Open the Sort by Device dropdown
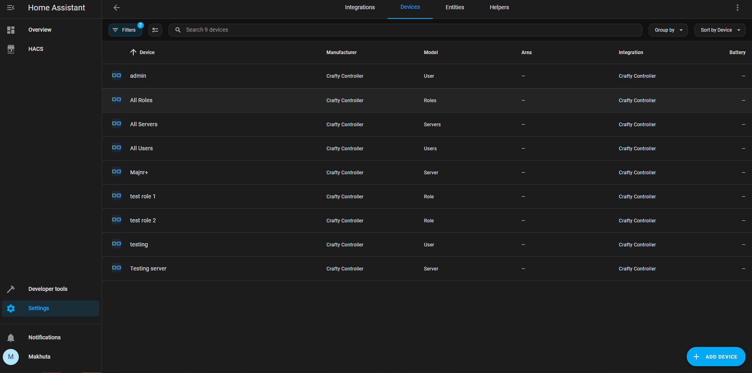The image size is (752, 373). [720, 30]
